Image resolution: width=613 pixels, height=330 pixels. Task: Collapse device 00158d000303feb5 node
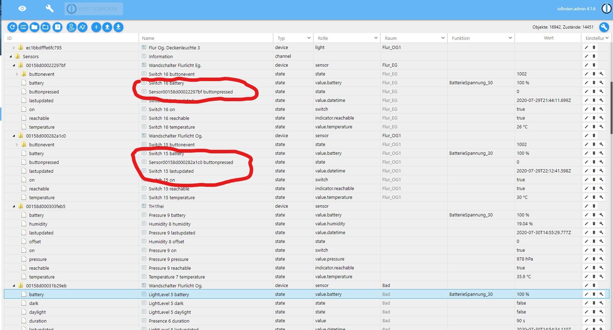click(14, 206)
